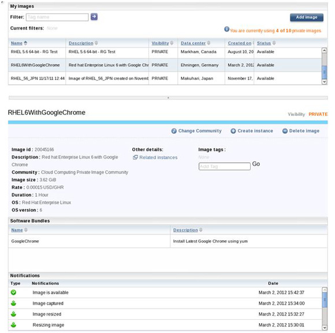Sort images by Description column header

(81, 43)
